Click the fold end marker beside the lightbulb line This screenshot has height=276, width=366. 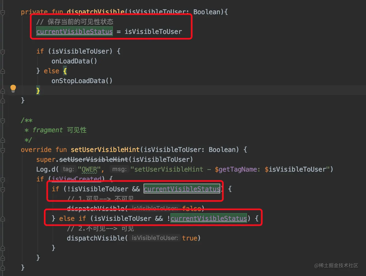(3, 91)
